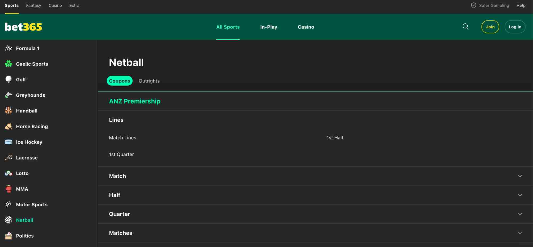533x247 pixels.
Task: Select the Coupons tab
Action: click(x=120, y=81)
